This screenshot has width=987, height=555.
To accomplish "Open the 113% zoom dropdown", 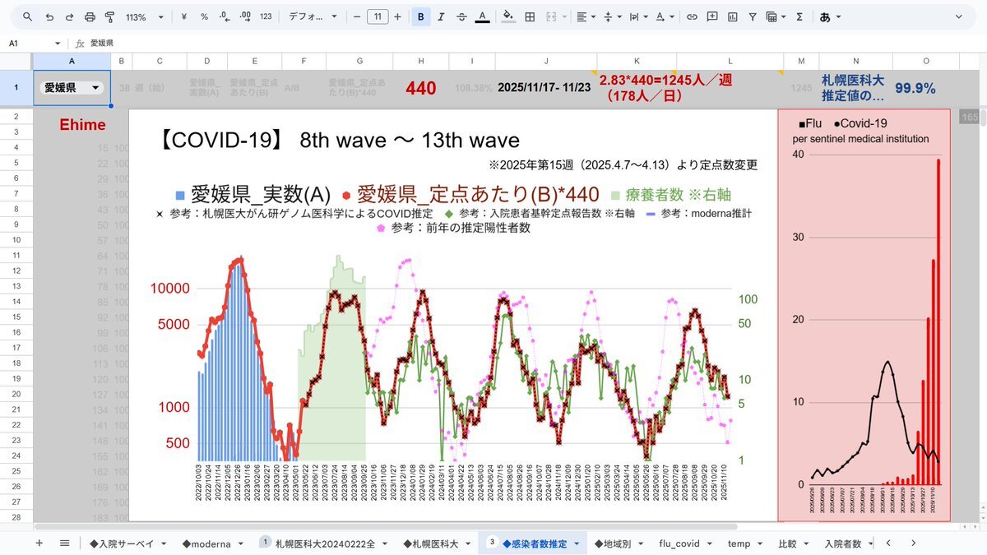I will coord(144,16).
